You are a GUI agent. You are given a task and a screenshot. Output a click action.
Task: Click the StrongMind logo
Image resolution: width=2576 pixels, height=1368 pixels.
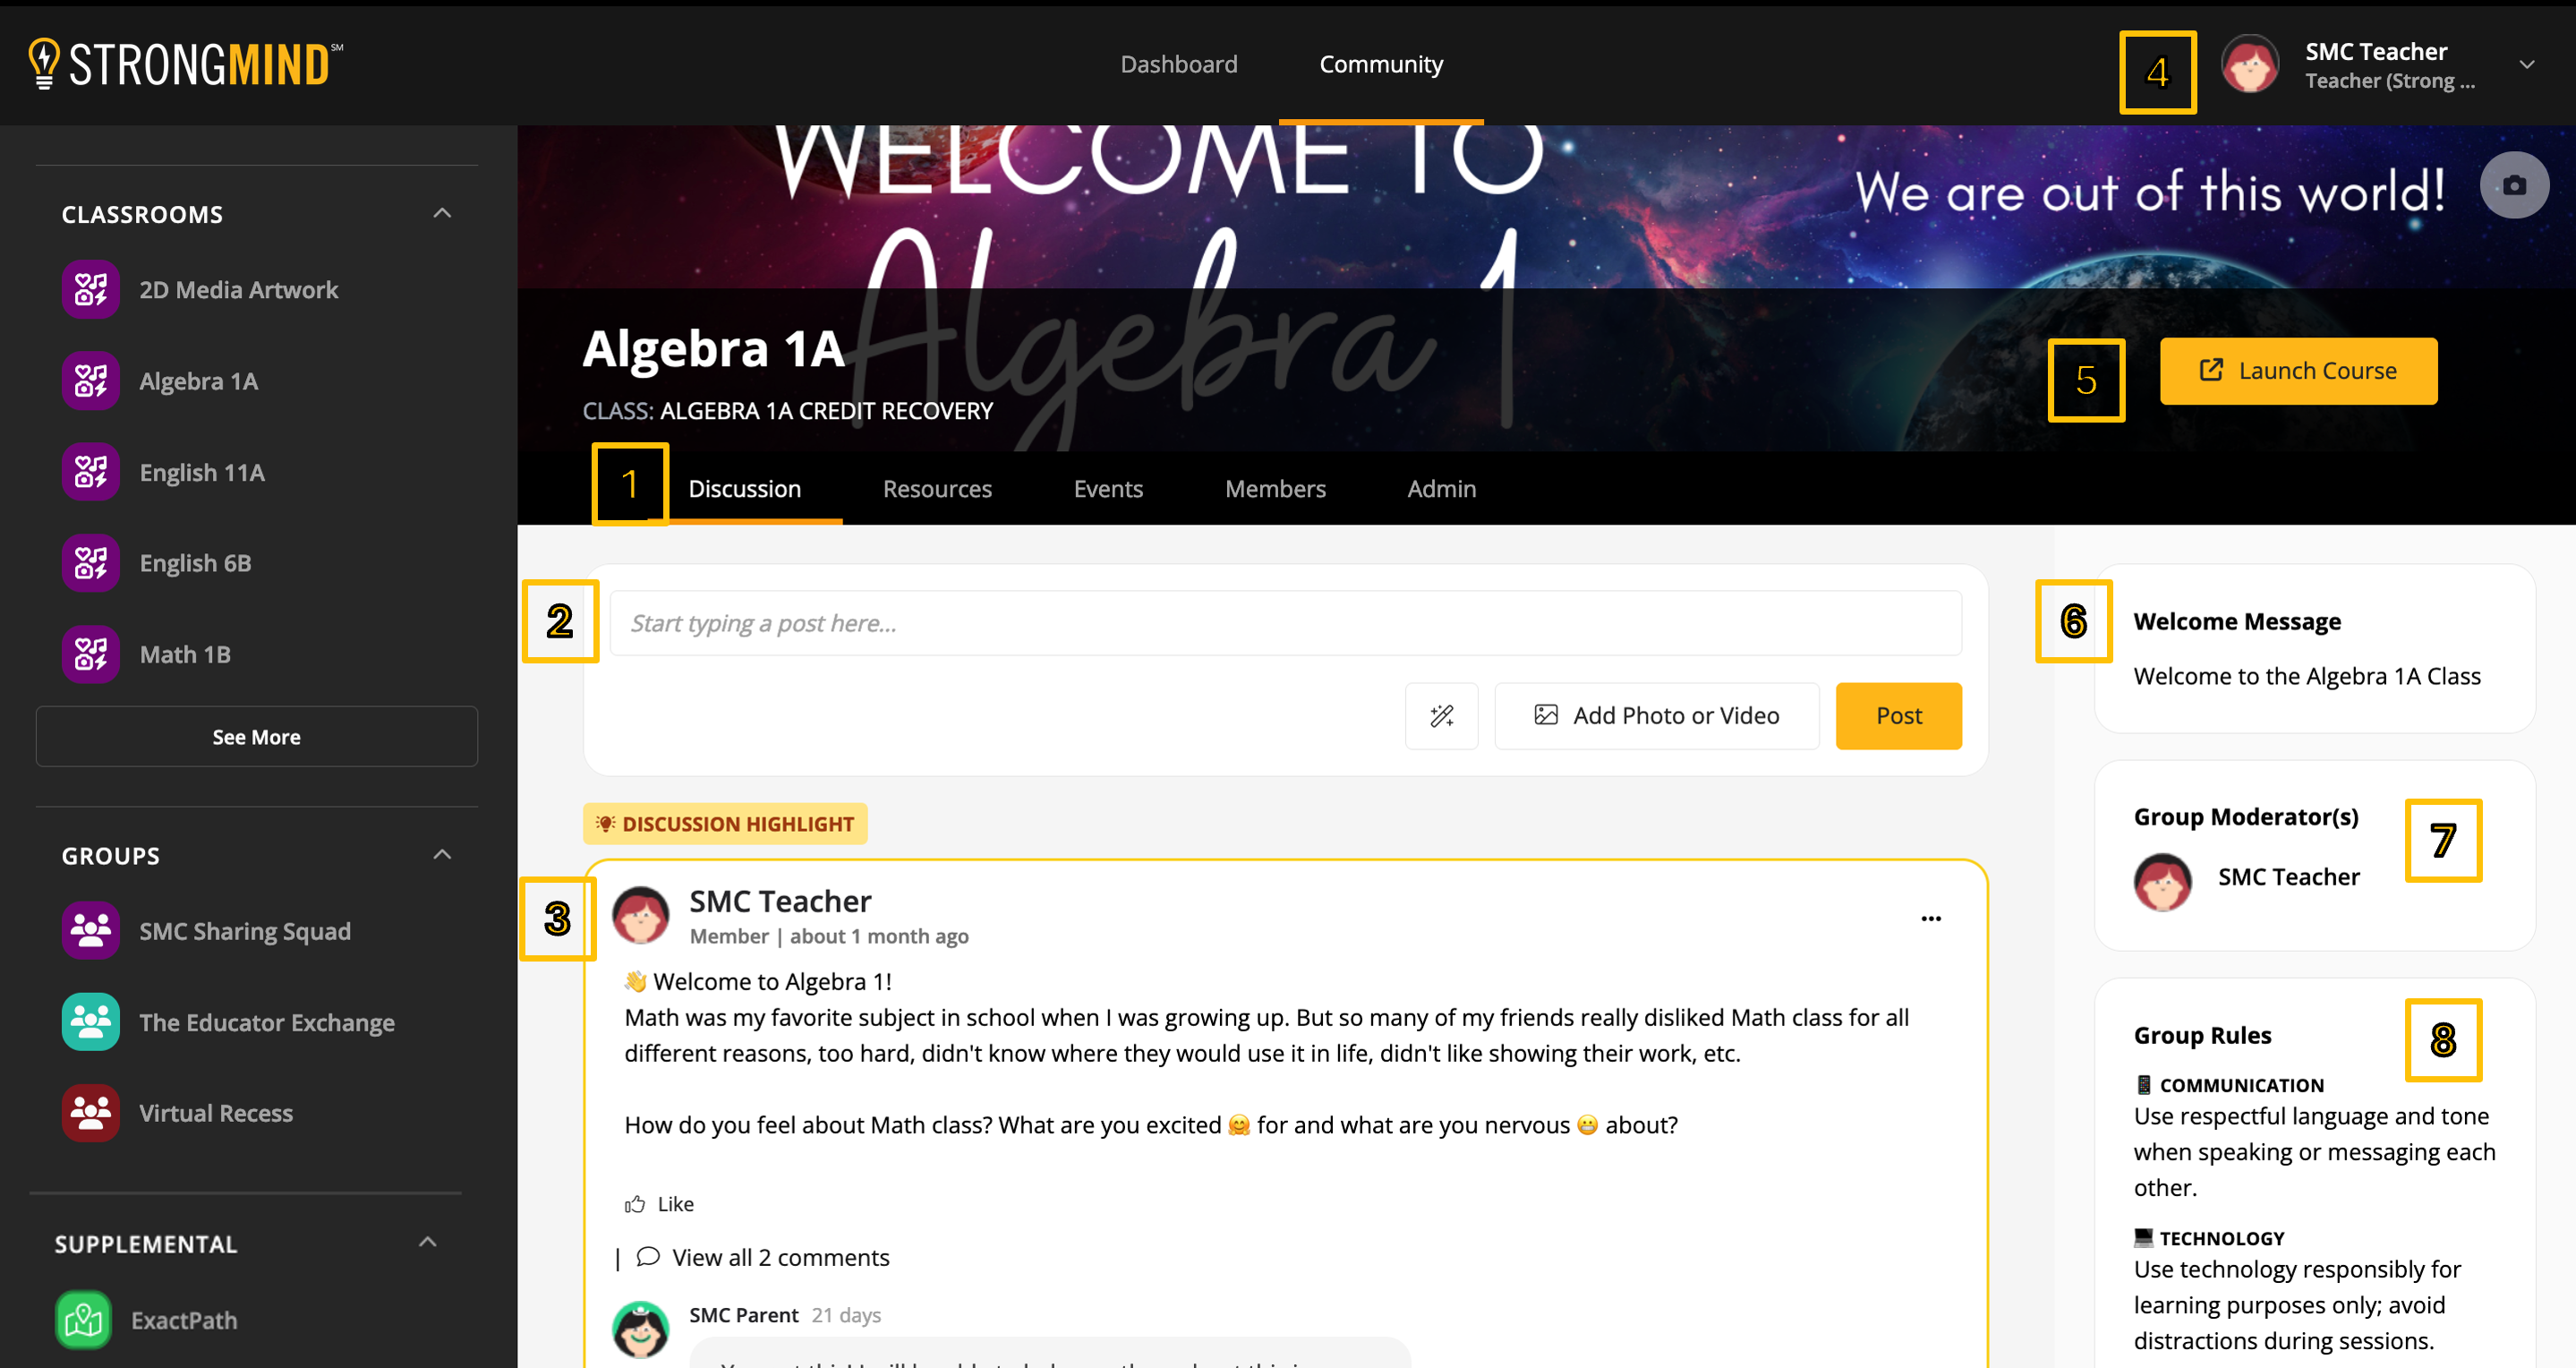pos(186,64)
